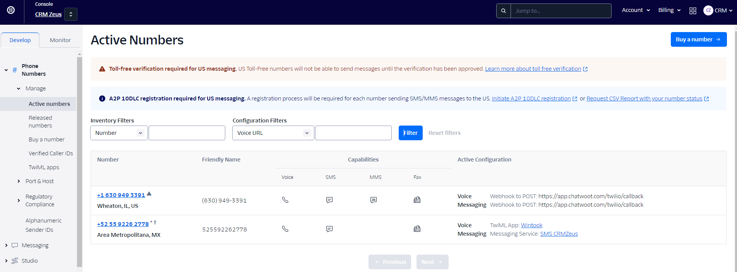The image size is (737, 272).
Task: Open the Number inventory filter dropdown
Action: [119, 133]
